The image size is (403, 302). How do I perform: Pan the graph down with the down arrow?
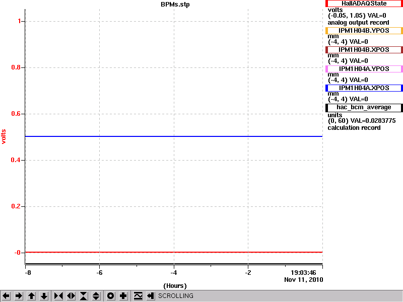pyautogui.click(x=44, y=296)
